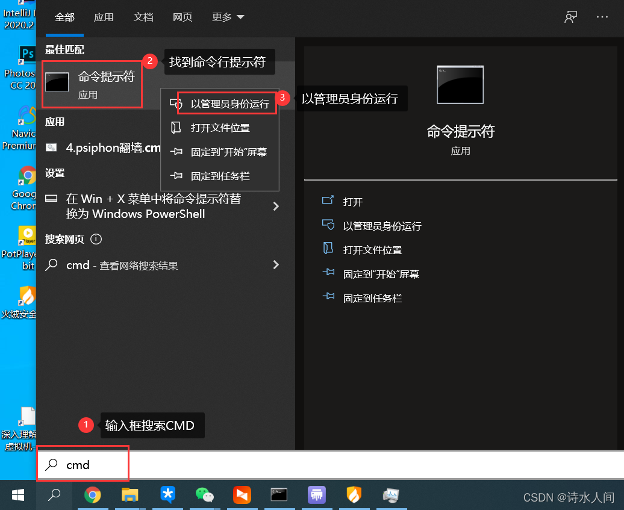This screenshot has height=510, width=624.
Task: Switch to the 应用 tab
Action: point(104,17)
